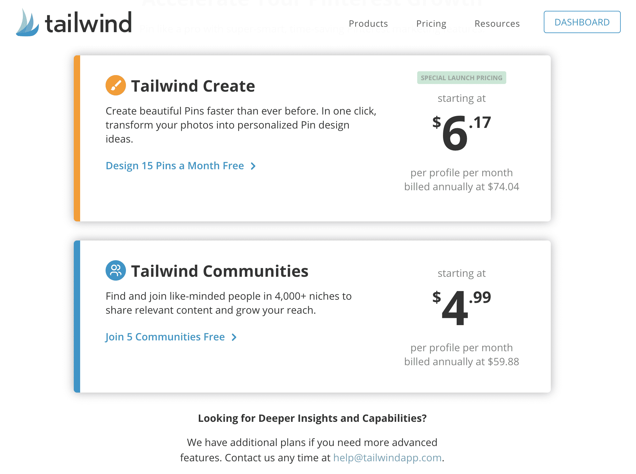Click the Special Launch Pricing badge
The width and height of the screenshot is (636, 474).
(461, 78)
